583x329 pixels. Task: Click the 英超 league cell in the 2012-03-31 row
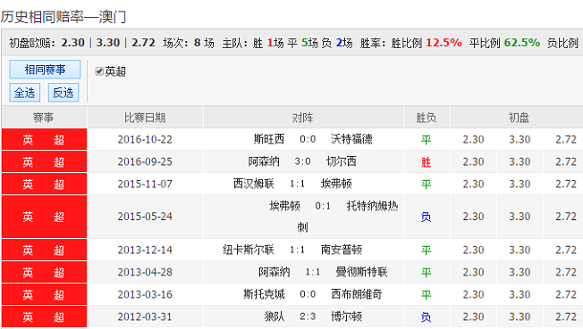44,317
